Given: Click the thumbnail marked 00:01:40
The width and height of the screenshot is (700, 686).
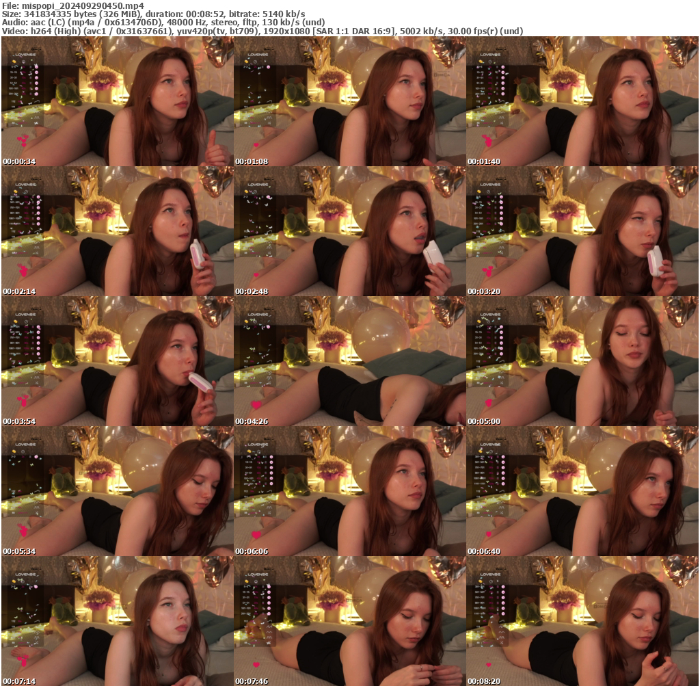Looking at the screenshot, I should [x=582, y=101].
